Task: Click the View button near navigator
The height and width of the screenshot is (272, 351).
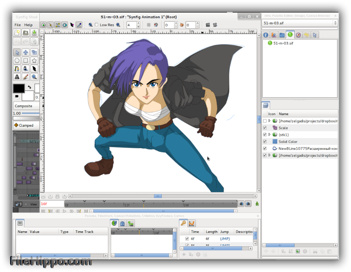Action: [x=33, y=204]
